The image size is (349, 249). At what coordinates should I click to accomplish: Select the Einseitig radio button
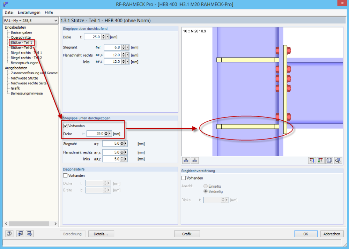[205, 186]
